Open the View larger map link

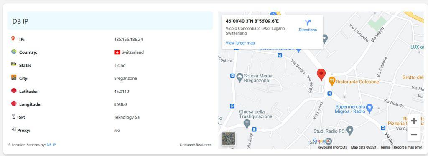(x=240, y=43)
